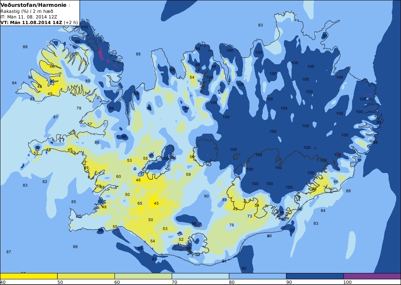Screen dimensions: 401x285
Task: Click the legend scale label 60
Action: coord(117,282)
